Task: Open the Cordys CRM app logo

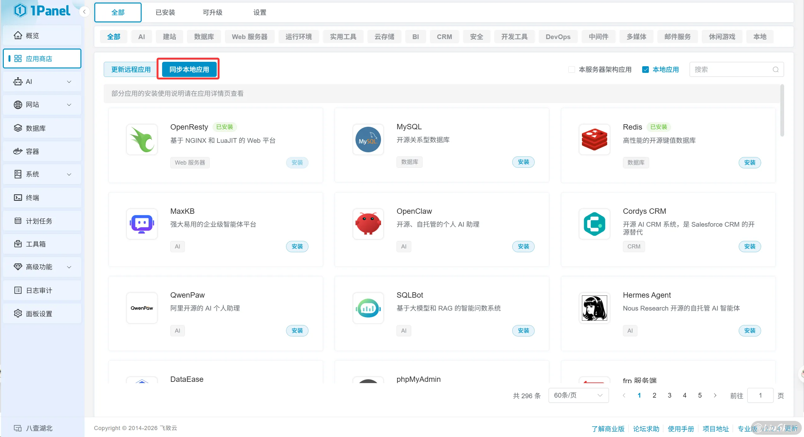Action: click(x=594, y=224)
